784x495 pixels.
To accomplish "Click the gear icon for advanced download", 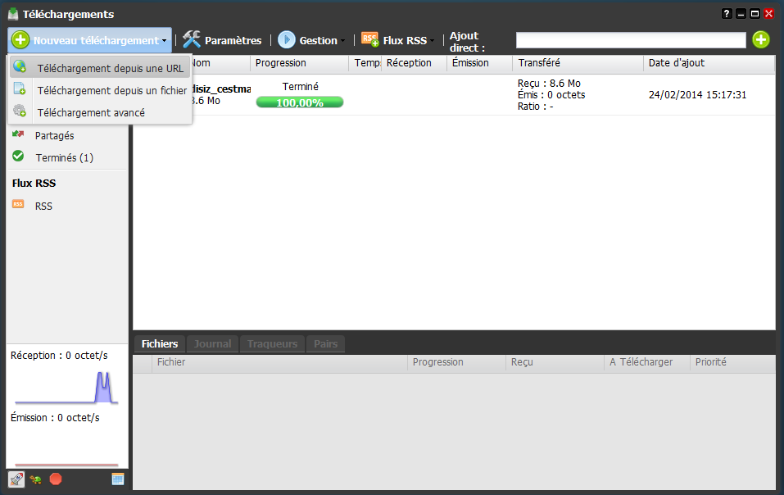I will [x=20, y=111].
